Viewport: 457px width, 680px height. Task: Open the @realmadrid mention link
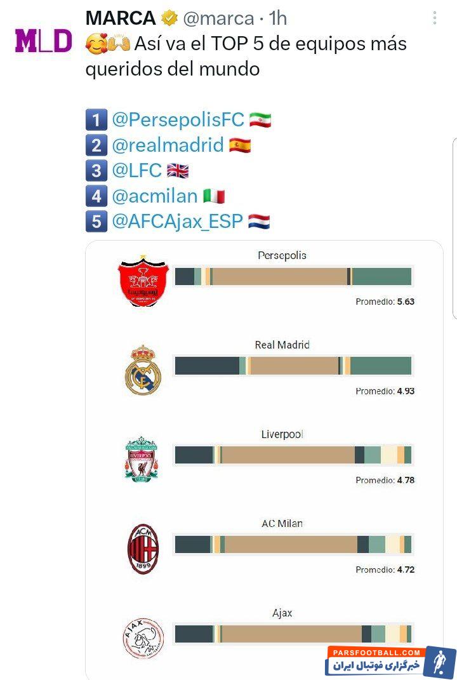tap(168, 145)
